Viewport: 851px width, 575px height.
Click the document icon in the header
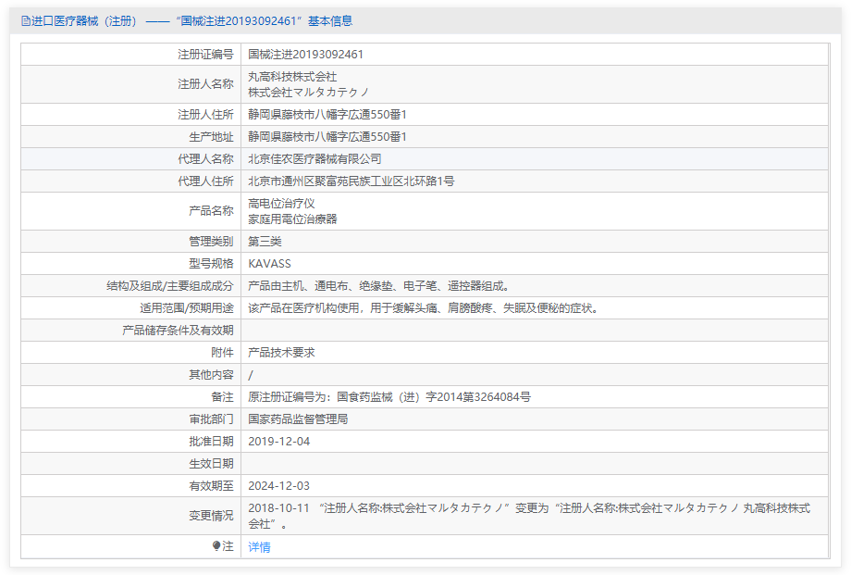25,20
